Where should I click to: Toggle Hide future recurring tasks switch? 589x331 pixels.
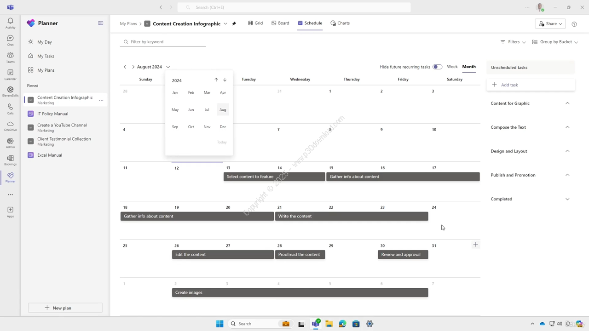click(437, 67)
